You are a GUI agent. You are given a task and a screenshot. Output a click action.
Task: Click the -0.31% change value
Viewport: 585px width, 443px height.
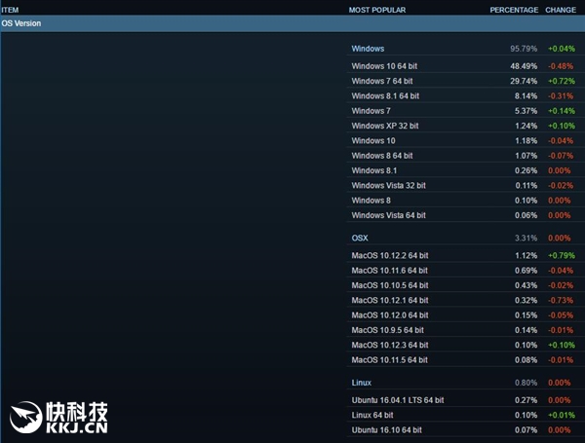(561, 96)
